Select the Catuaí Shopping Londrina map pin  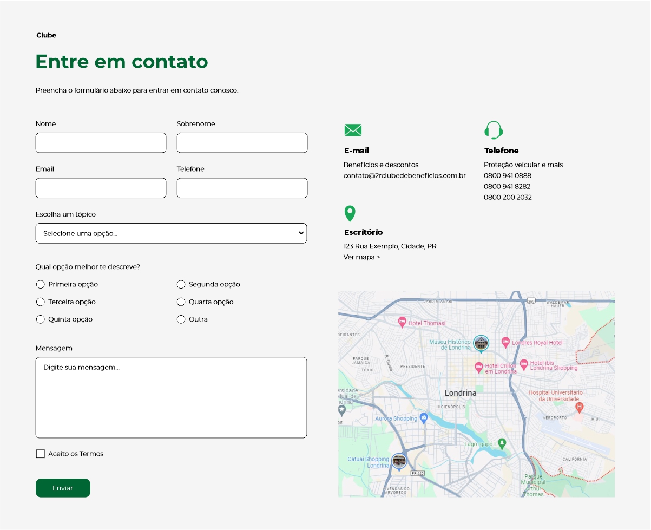coord(399,461)
